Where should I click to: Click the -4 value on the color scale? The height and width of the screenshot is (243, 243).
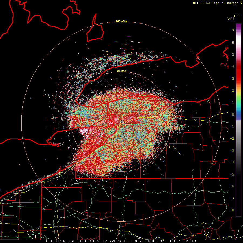coord(232,162)
